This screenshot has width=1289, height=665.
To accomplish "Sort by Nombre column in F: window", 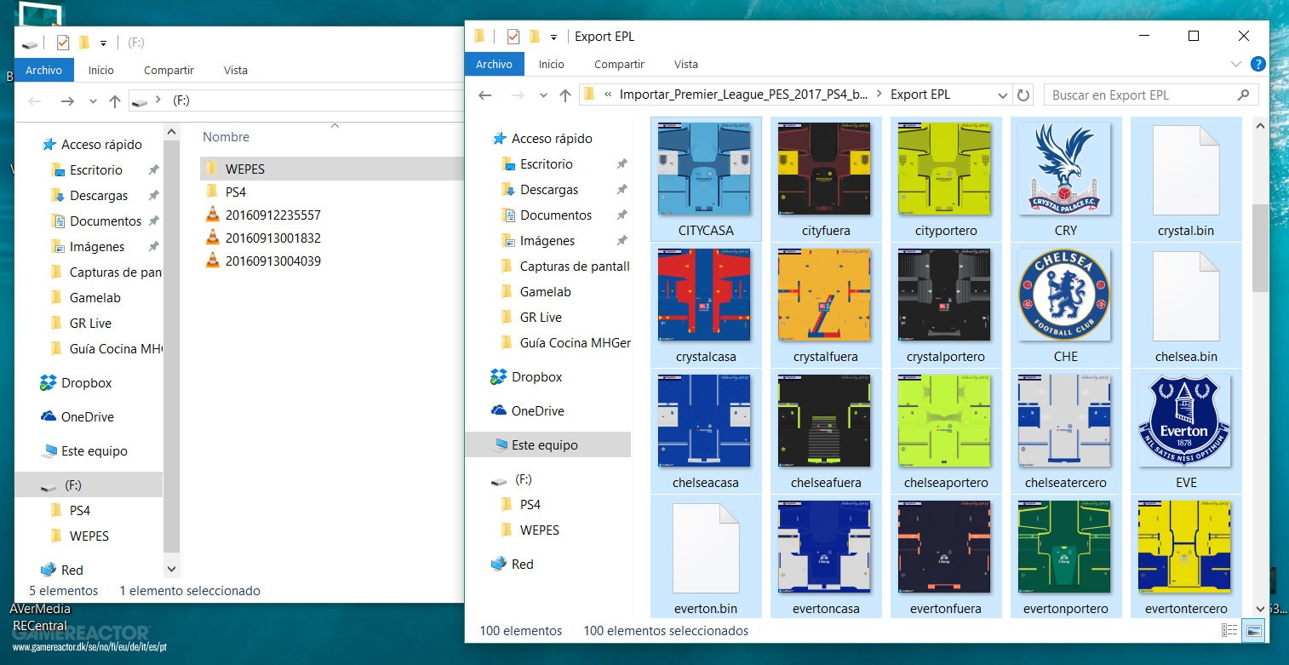I will click(x=226, y=136).
